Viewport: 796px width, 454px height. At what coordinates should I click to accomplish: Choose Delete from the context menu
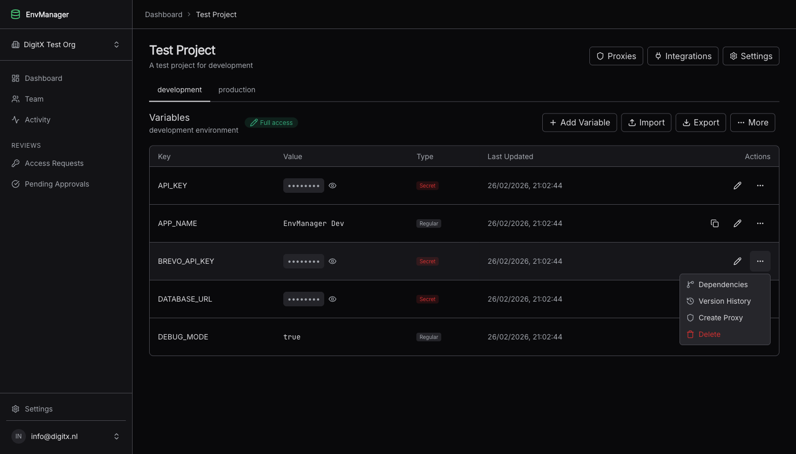[725, 334]
